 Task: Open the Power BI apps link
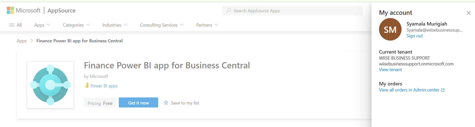click(x=104, y=86)
